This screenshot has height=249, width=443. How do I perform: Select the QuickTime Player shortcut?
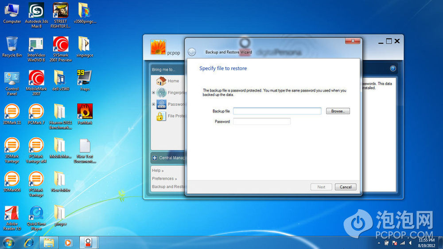pos(36,218)
